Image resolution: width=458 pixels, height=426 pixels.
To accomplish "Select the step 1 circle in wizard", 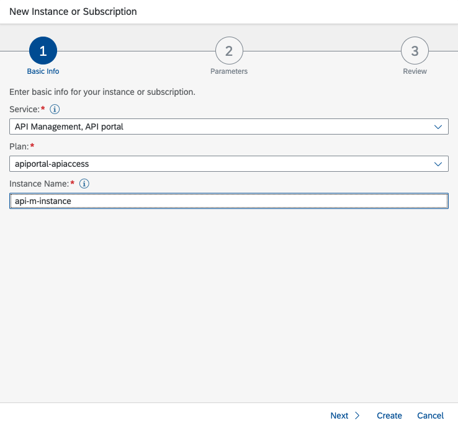I will click(x=43, y=51).
